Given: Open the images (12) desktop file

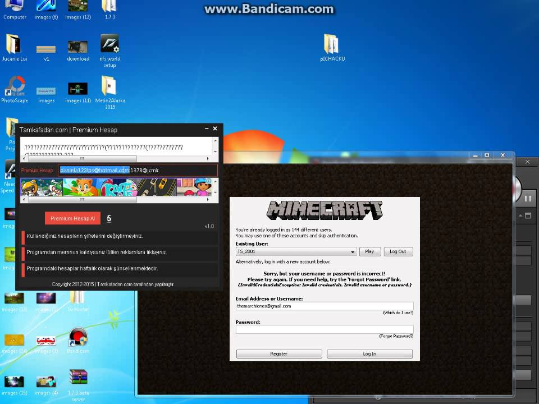Looking at the screenshot, I should [x=78, y=10].
